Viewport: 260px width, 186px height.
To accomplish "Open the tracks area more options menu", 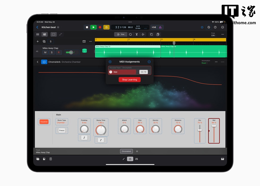I will click(x=223, y=34).
